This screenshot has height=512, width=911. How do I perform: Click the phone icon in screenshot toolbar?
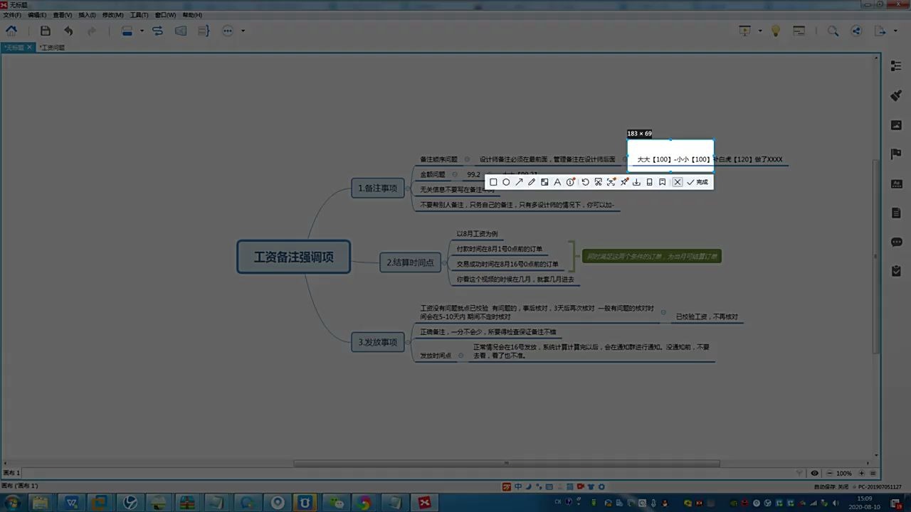click(649, 182)
